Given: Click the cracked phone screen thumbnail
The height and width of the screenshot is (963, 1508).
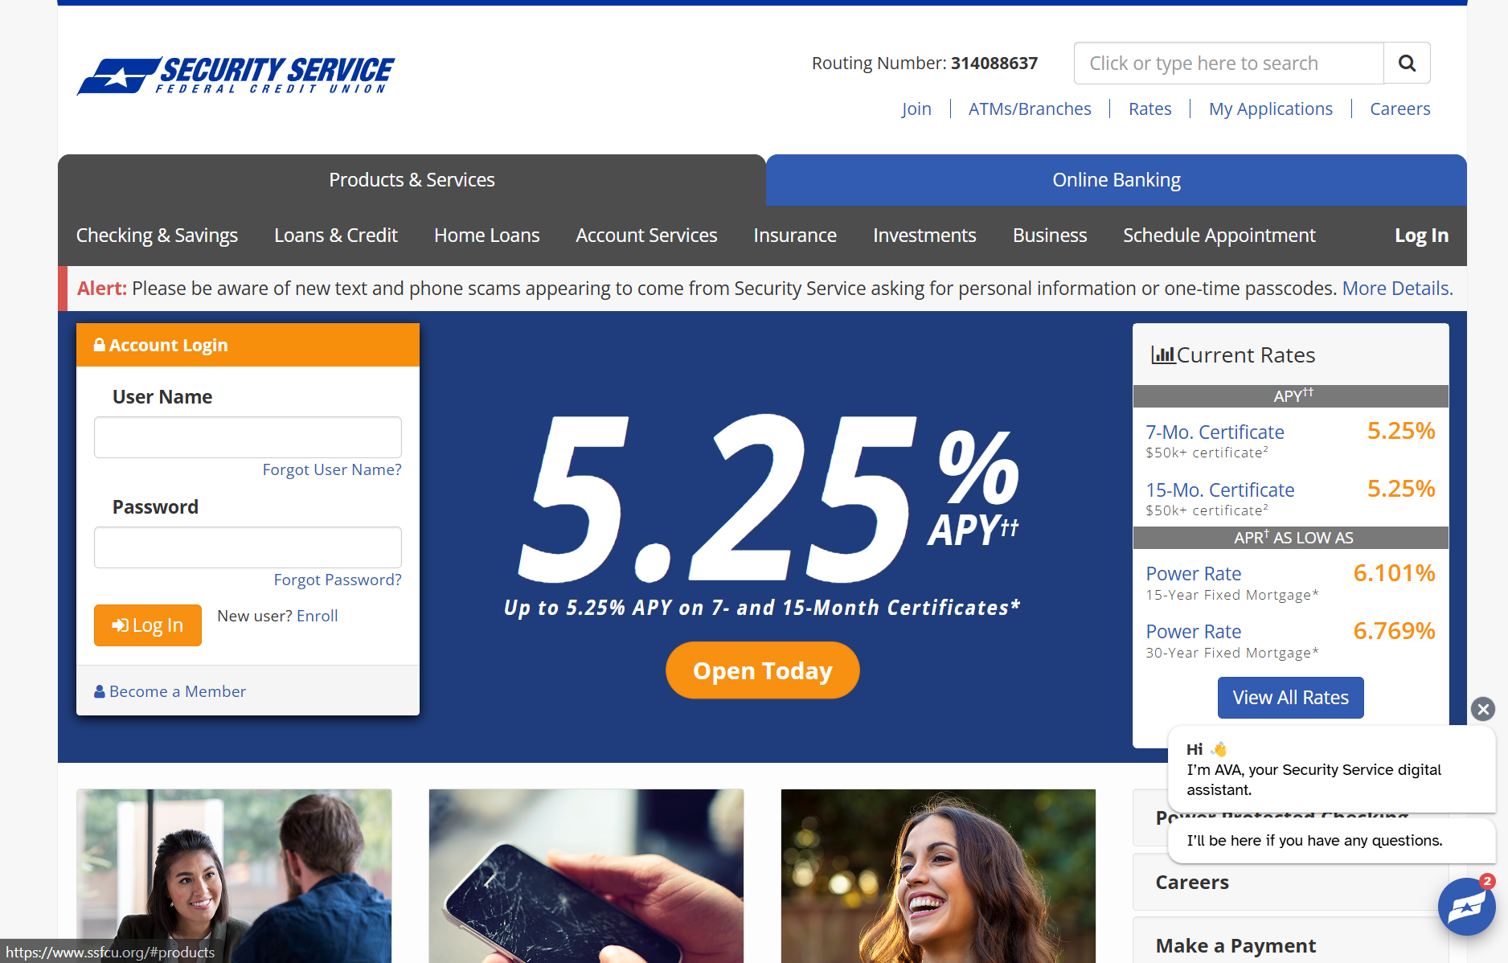Looking at the screenshot, I should tap(586, 876).
